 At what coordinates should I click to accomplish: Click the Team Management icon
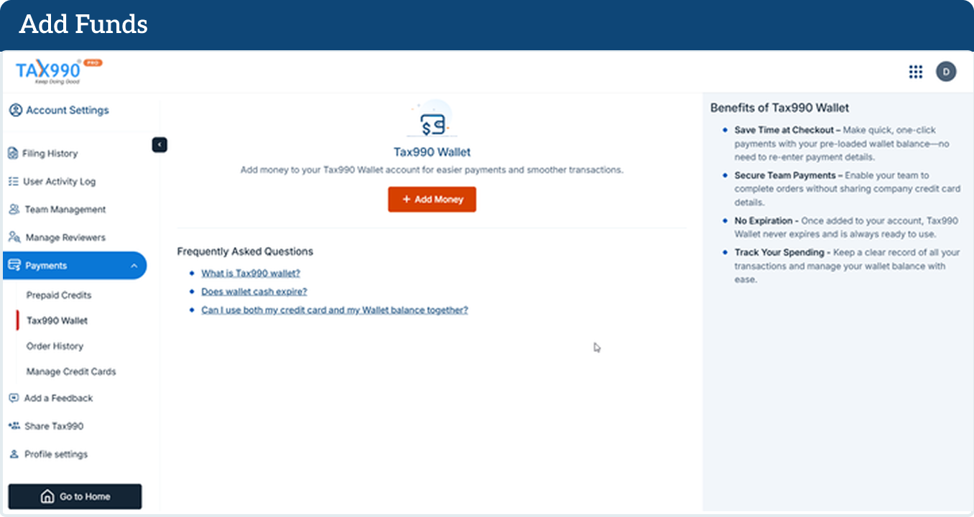[14, 210]
